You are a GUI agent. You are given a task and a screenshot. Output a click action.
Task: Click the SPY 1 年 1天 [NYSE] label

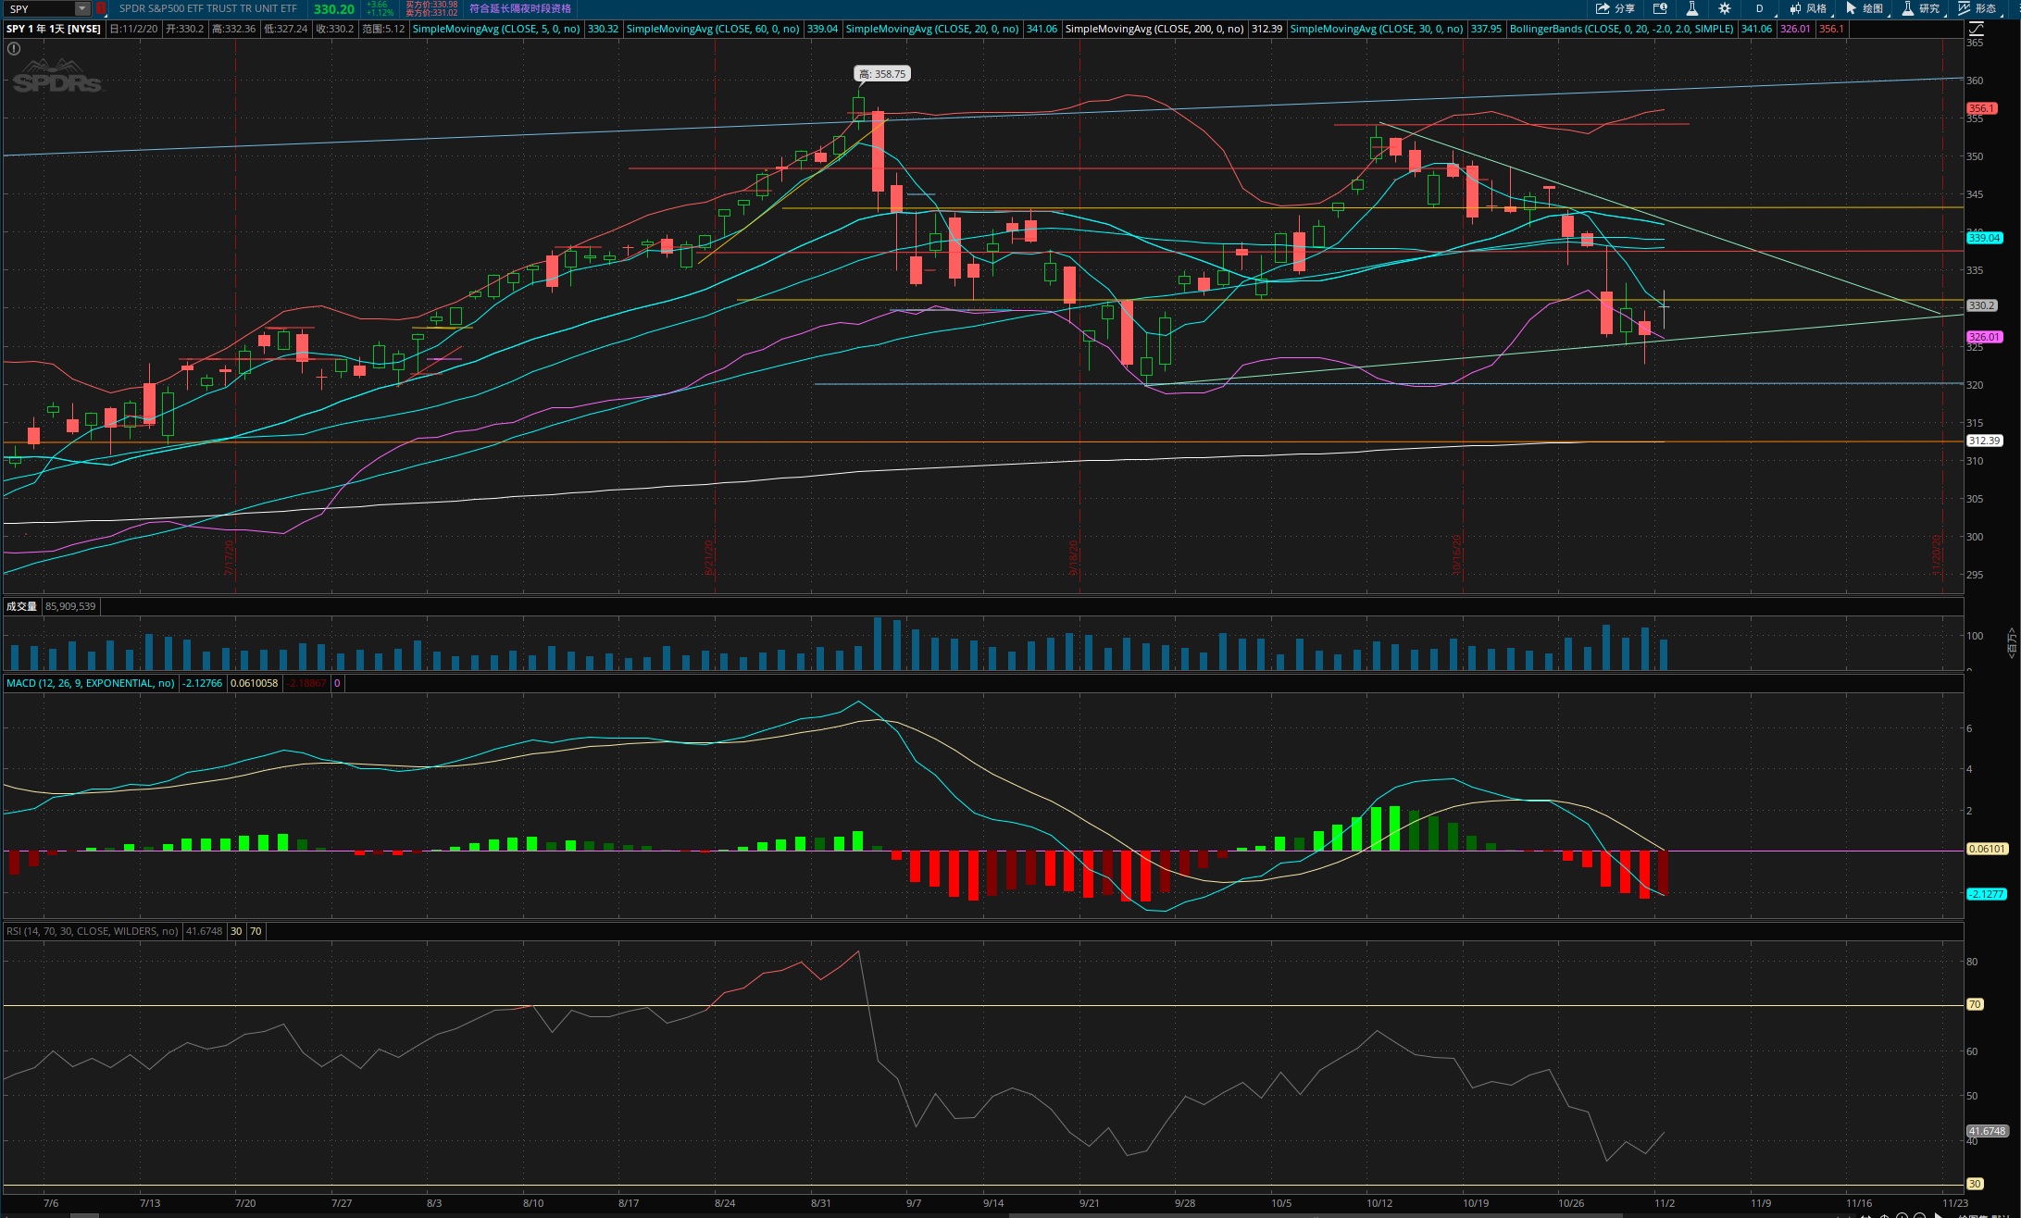point(54,29)
